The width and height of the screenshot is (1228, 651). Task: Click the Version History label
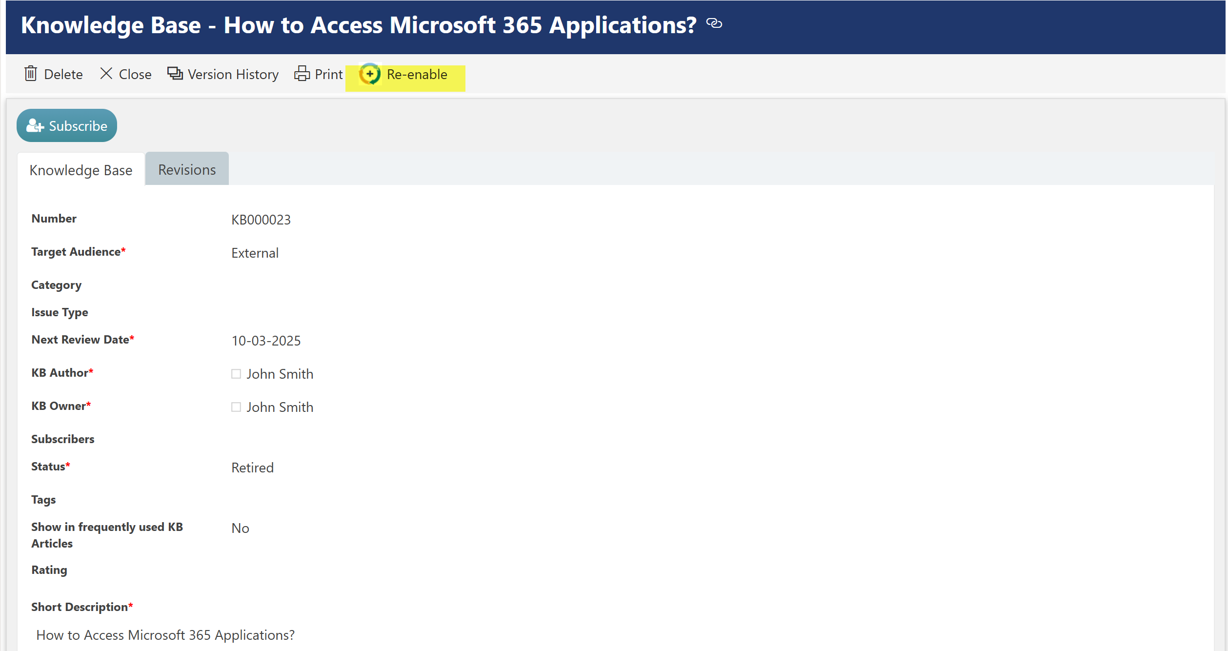(x=233, y=74)
